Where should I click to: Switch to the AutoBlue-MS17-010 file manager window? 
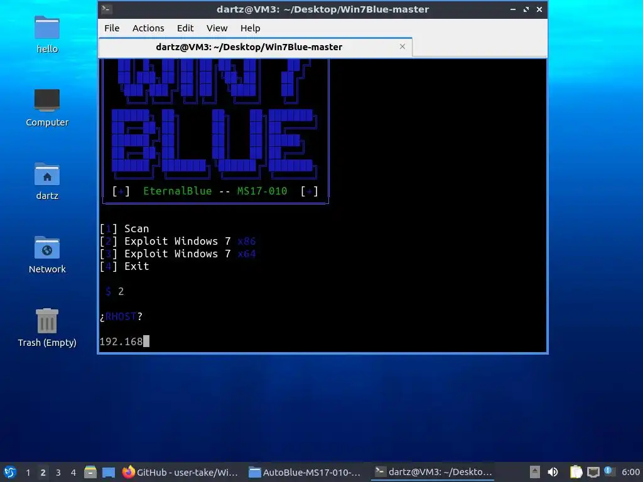click(306, 472)
